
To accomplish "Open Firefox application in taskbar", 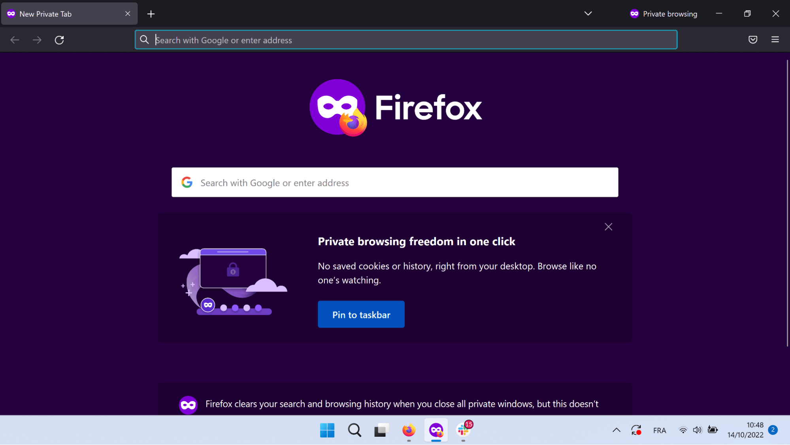I will (x=409, y=430).
